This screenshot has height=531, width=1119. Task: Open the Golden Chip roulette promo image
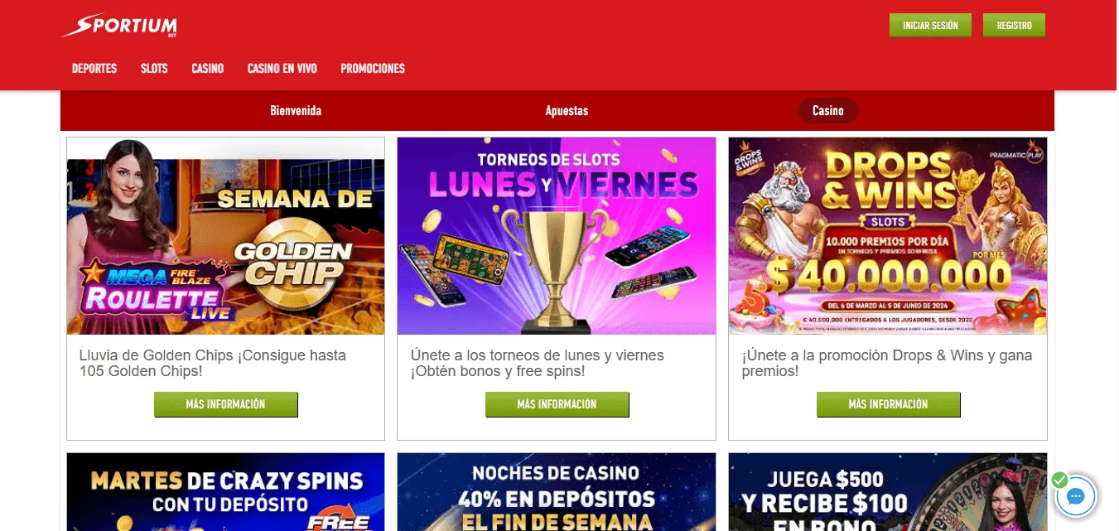tap(225, 236)
